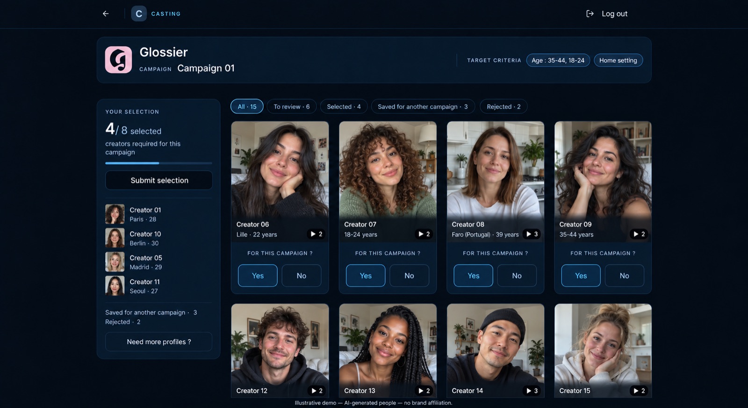Viewport: 748px width, 408px height.
Task: Request more profiles
Action: (159, 342)
